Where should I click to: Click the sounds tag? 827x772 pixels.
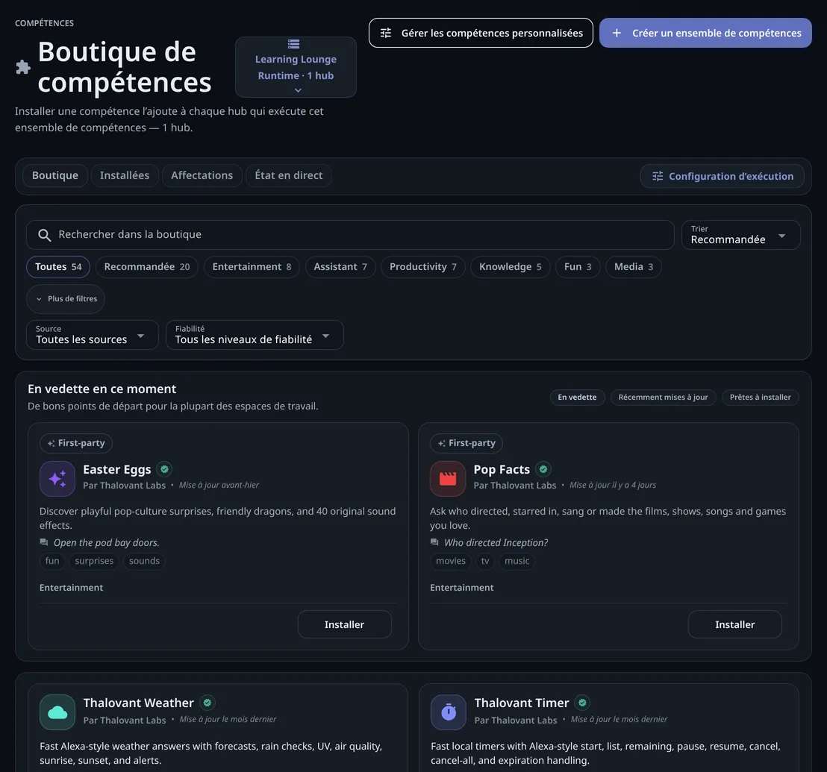pos(144,561)
